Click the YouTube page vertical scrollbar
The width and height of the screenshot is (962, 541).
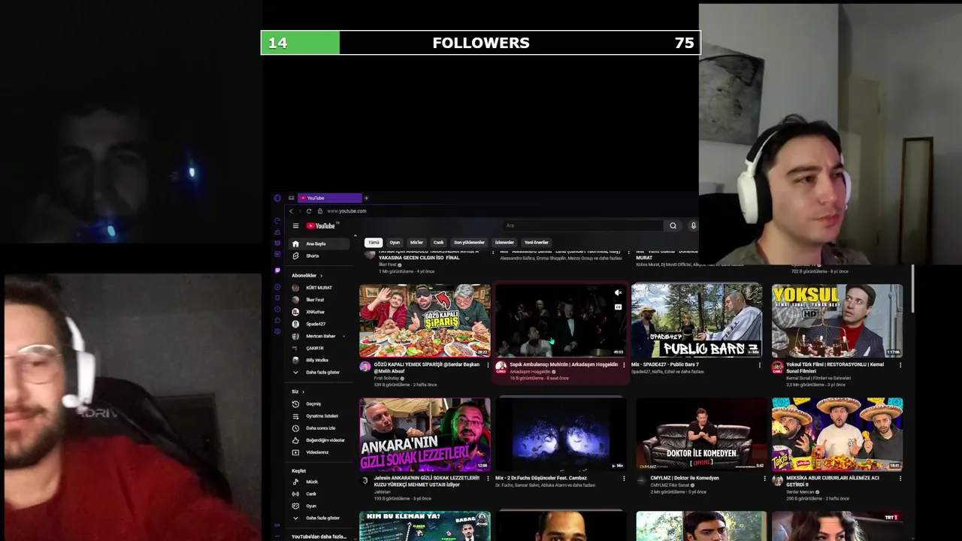pyautogui.click(x=913, y=289)
